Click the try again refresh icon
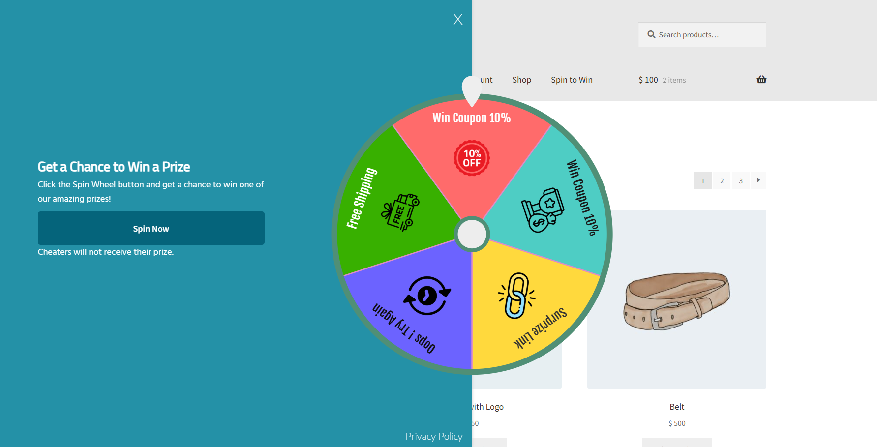 pyautogui.click(x=427, y=296)
